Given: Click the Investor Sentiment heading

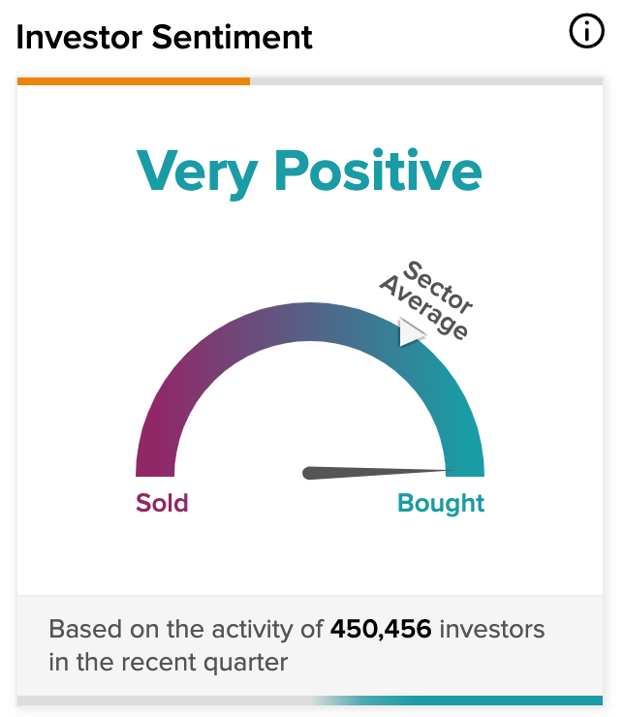Looking at the screenshot, I should point(164,37).
